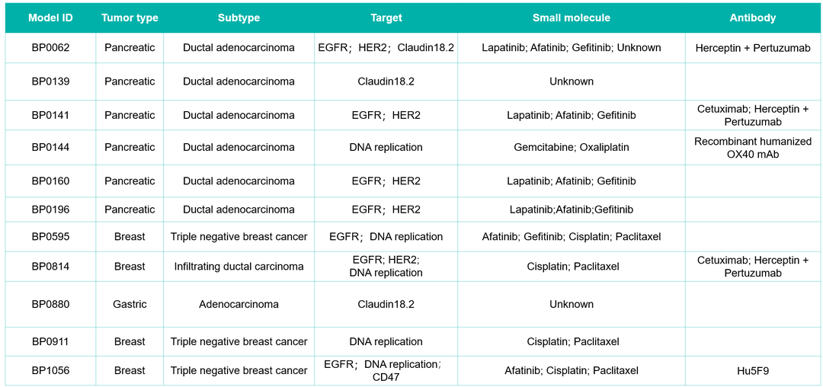This screenshot has height=387, width=823.
Task: Click the Small molecule column header
Action: 571,18
